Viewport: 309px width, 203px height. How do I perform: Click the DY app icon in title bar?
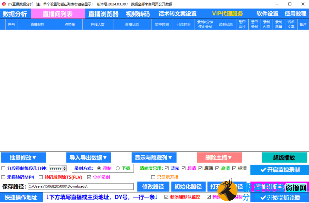tap(4, 4)
